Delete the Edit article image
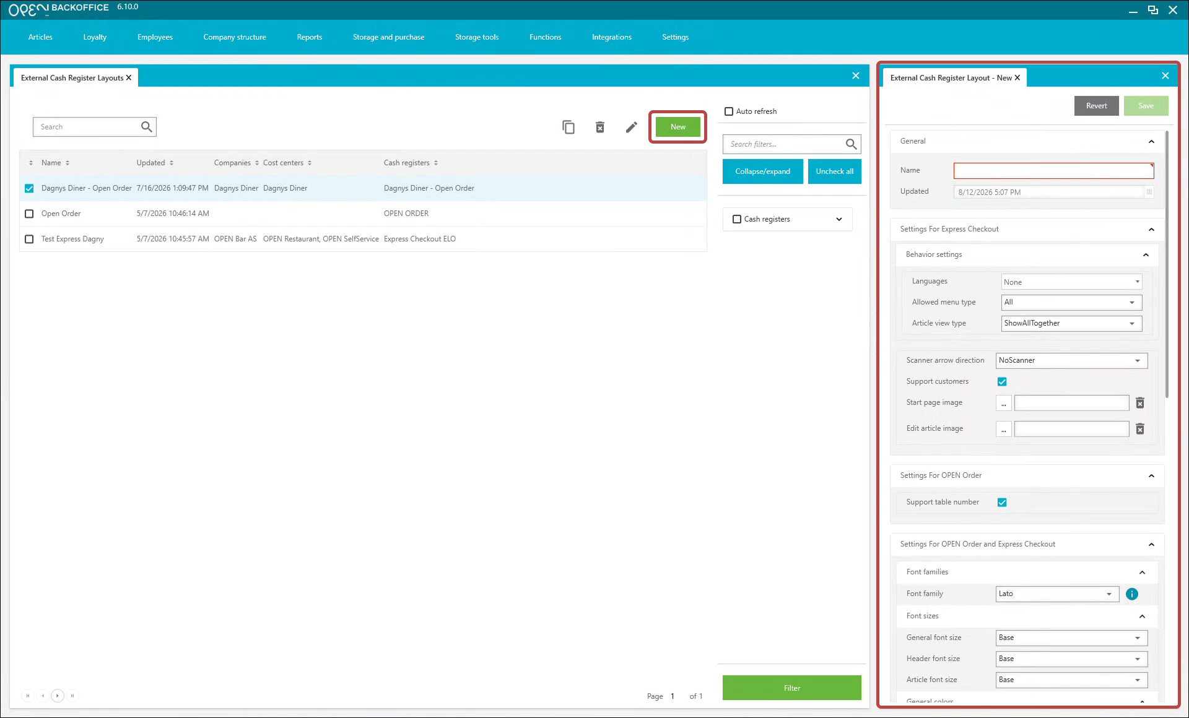The width and height of the screenshot is (1189, 718). click(1140, 429)
